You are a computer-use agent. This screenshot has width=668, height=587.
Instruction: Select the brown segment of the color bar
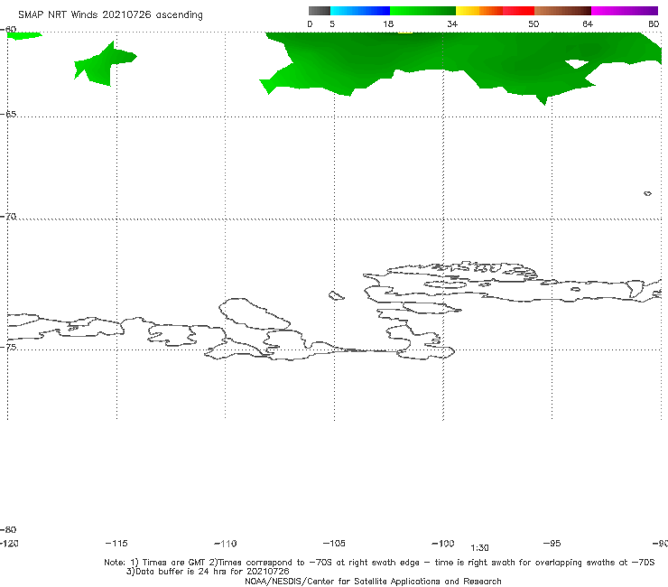point(562,11)
